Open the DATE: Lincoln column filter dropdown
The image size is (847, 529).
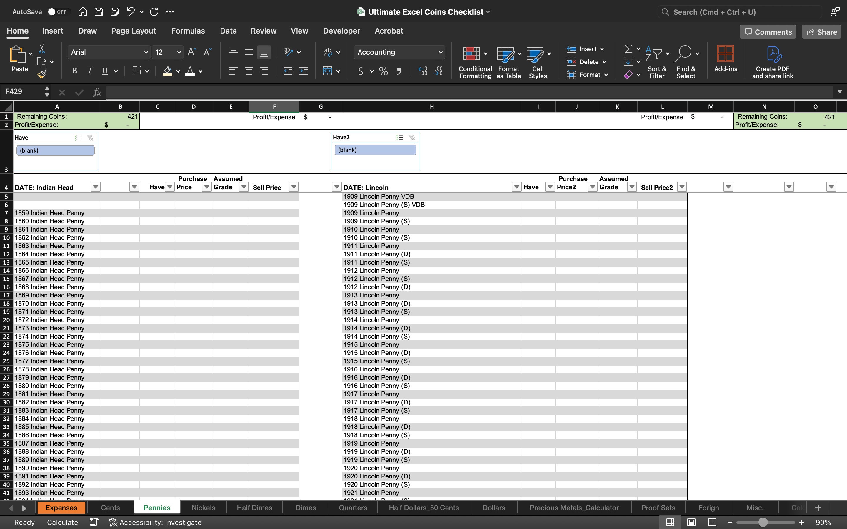pyautogui.click(x=517, y=187)
